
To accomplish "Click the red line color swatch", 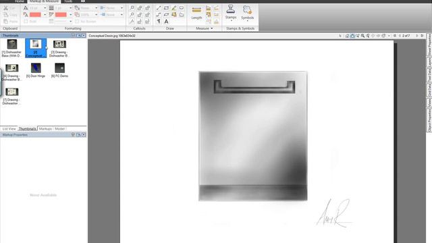I will point(61,15).
